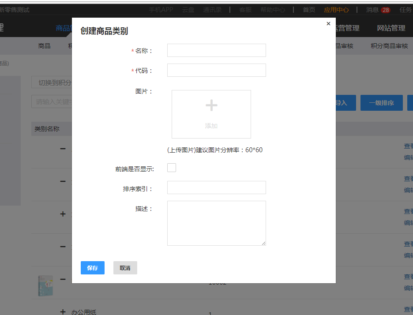The image size is (413, 315).
Task: Click the 一级排序 button
Action: pos(381,103)
